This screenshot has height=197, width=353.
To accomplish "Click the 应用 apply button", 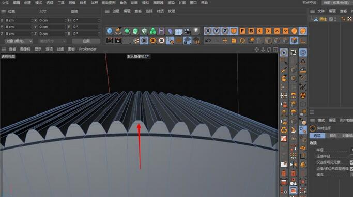I will point(86,41).
